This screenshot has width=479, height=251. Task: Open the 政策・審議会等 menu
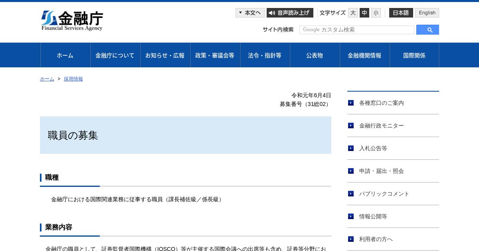(x=215, y=55)
